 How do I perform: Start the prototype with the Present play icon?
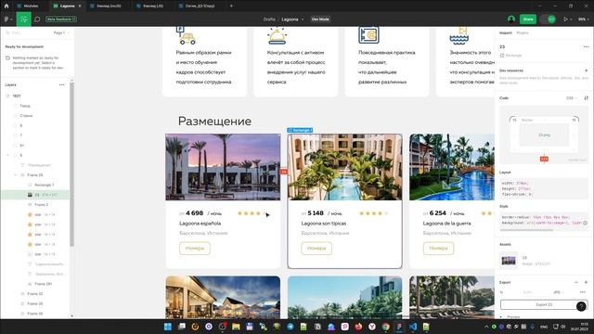point(565,19)
